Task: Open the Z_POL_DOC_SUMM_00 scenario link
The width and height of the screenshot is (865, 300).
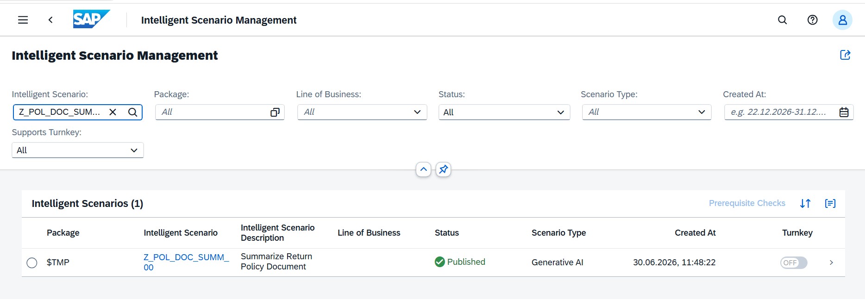Action: click(186, 262)
